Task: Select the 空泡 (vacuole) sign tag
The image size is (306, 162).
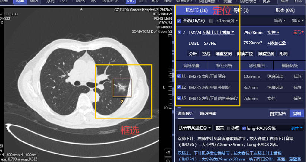Action: (x=206, y=54)
